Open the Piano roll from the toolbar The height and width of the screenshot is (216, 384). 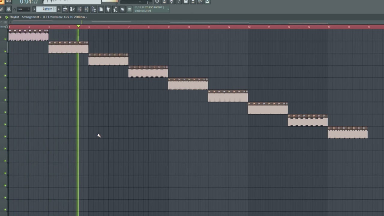tap(72, 9)
